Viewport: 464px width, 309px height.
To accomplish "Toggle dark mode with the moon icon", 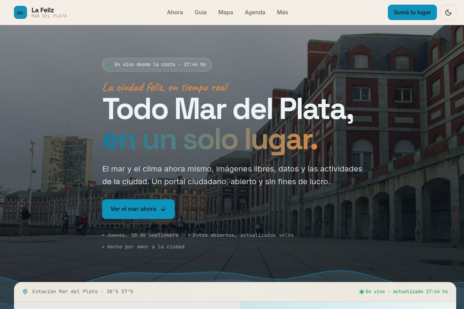I will (x=449, y=12).
